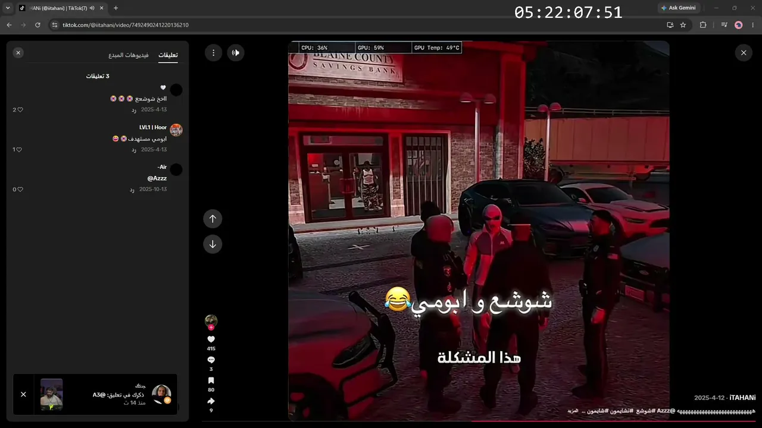Image resolution: width=762 pixels, height=428 pixels.
Task: Switch to the 'تعليقات' comments tab
Action: pos(168,55)
